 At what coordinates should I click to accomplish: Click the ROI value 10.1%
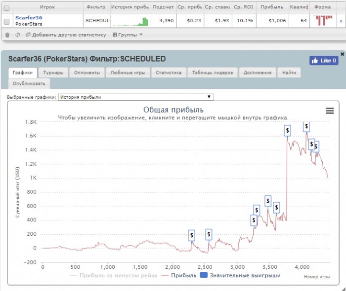tap(245, 21)
